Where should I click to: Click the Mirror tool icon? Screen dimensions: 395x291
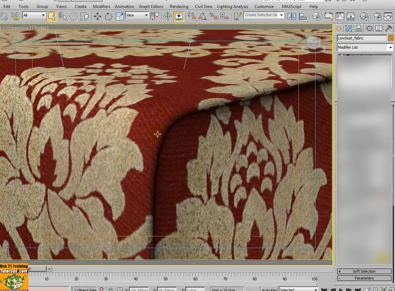point(292,17)
